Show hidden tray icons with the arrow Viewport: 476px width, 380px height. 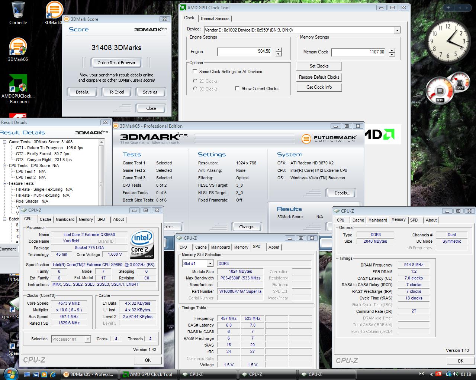pos(431,374)
